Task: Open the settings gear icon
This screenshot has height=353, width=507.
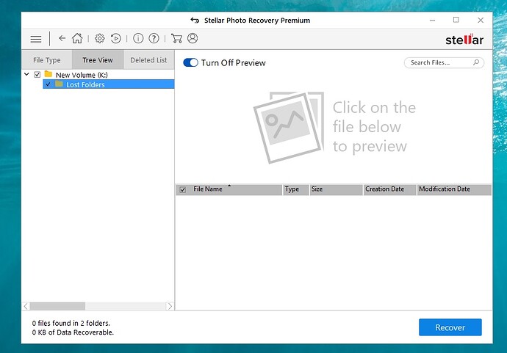Action: pos(100,38)
